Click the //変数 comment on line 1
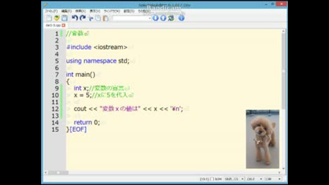Screen dimensions: 329x185 (75, 33)
